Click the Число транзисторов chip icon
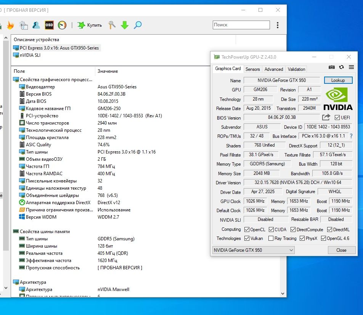Image resolution: width=363 pixels, height=315 pixels. (22, 123)
